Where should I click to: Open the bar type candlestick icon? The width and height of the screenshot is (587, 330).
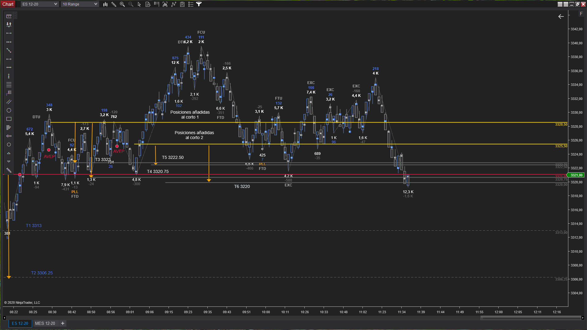point(105,4)
